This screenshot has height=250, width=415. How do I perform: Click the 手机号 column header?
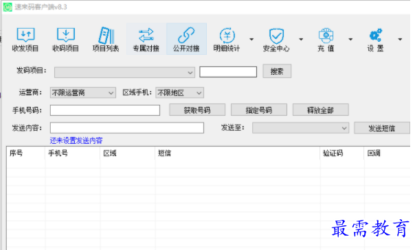click(73, 153)
